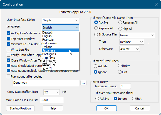Cancel the configuration changes
The image size is (161, 115).
click(x=140, y=108)
